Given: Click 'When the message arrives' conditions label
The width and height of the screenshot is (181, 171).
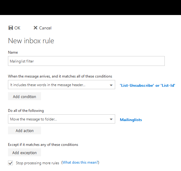Looking at the screenshot, I should 60,76.
